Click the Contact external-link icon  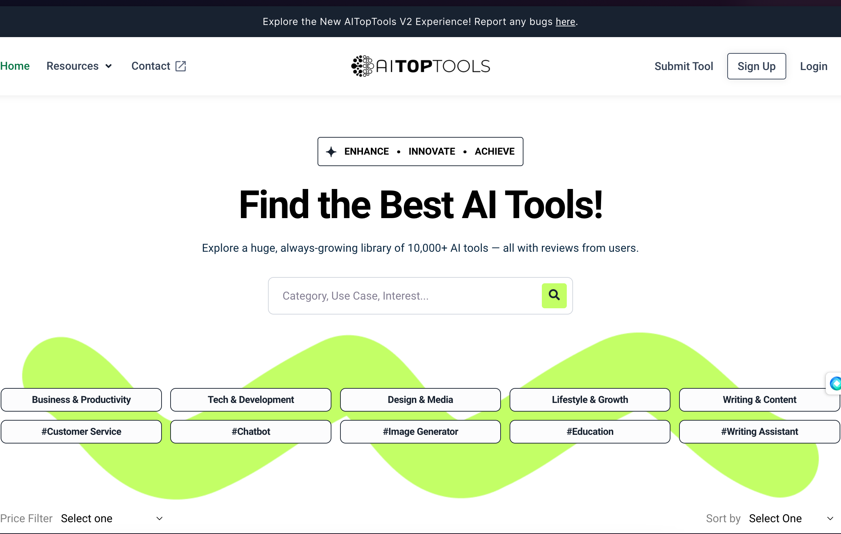click(181, 66)
